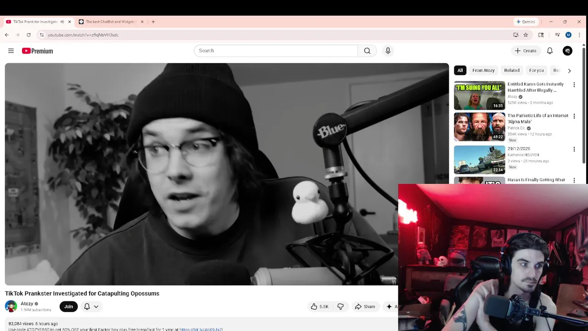The image size is (588, 331).
Task: Install app icon in address bar
Action: [x=516, y=35]
